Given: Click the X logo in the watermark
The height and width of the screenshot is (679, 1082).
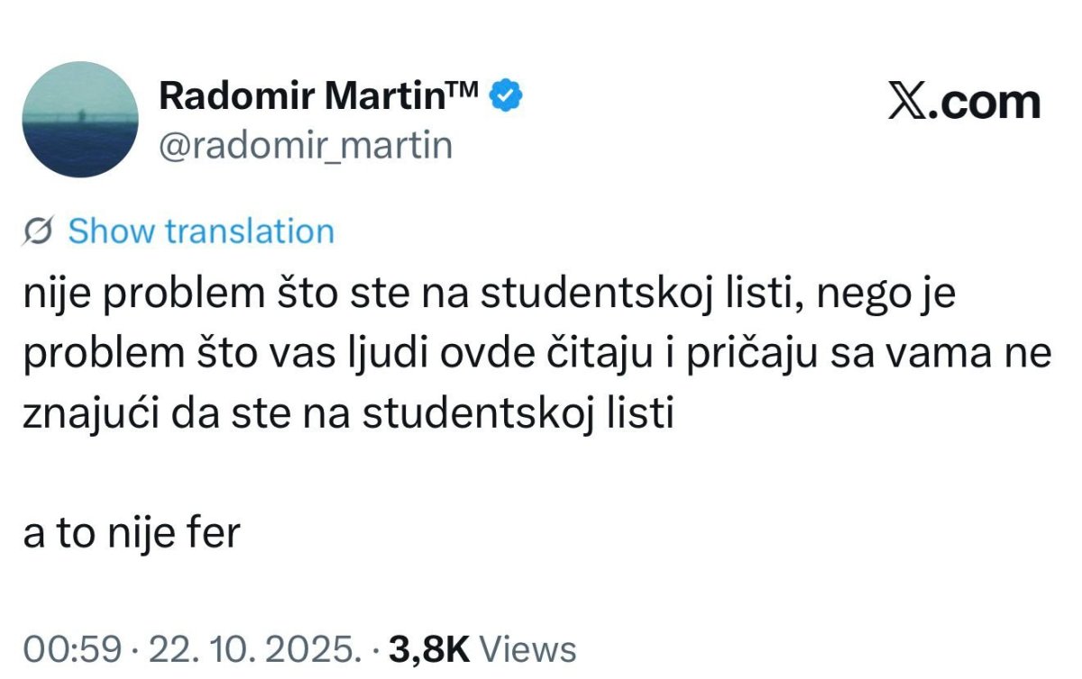Looking at the screenshot, I should pyautogui.click(x=909, y=103).
